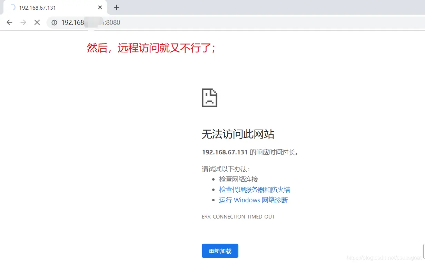This screenshot has height=264, width=425.
Task: Click the 请试试以下办法 text line
Action: [x=226, y=169]
